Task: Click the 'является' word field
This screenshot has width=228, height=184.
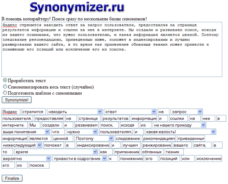Action: [40, 138]
